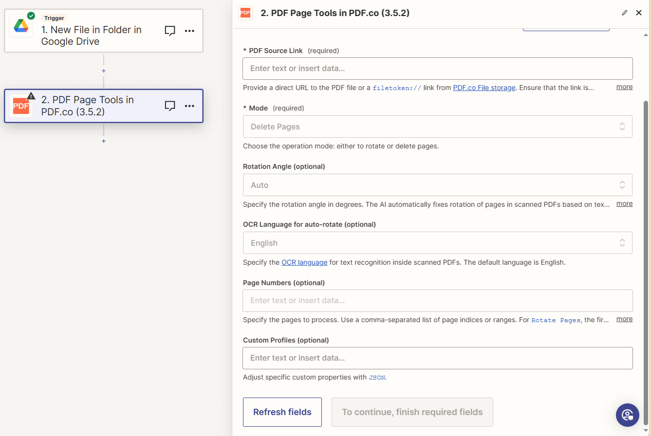The width and height of the screenshot is (651, 436).
Task: Click the Page Numbers input field
Action: pyautogui.click(x=437, y=301)
